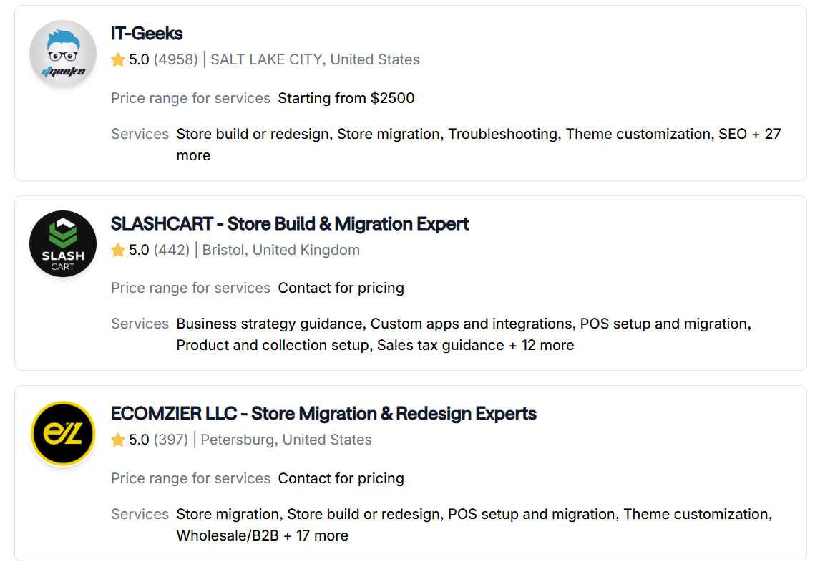This screenshot has width=815, height=572.
Task: Click the rating star next to IT-Geeks
Action: click(x=118, y=60)
